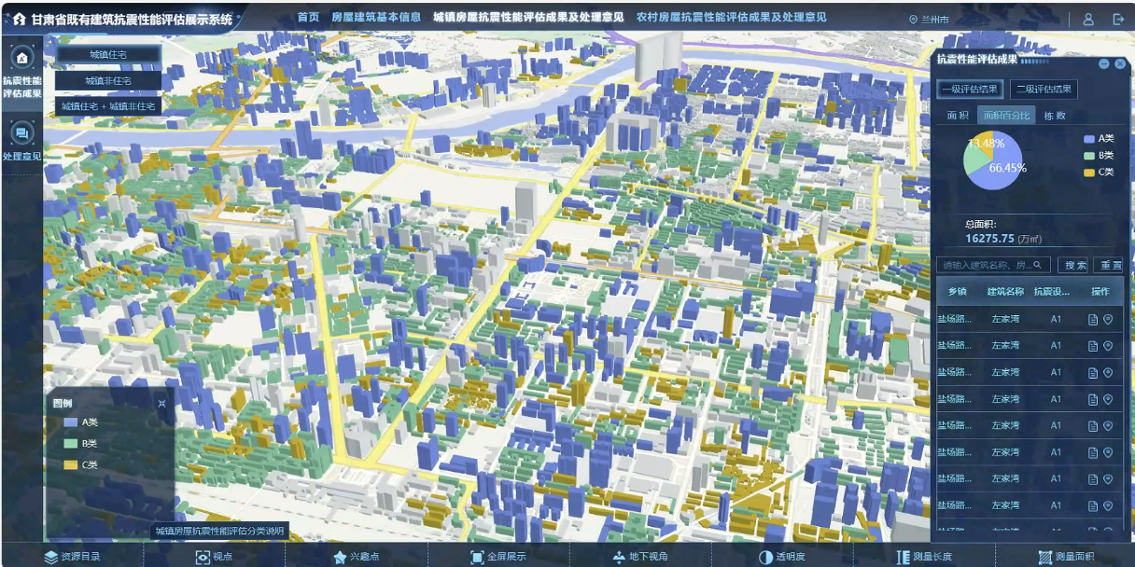
Task: Select 城镇非住宅 layer filter
Action: pos(107,81)
